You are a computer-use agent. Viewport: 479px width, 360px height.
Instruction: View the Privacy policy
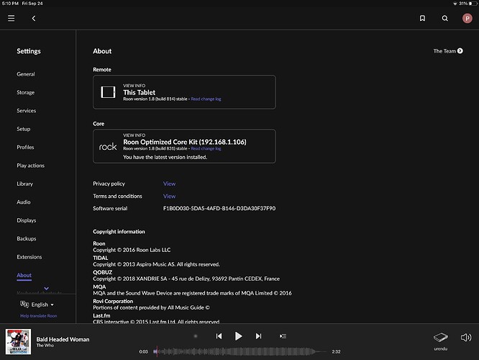coord(169,184)
